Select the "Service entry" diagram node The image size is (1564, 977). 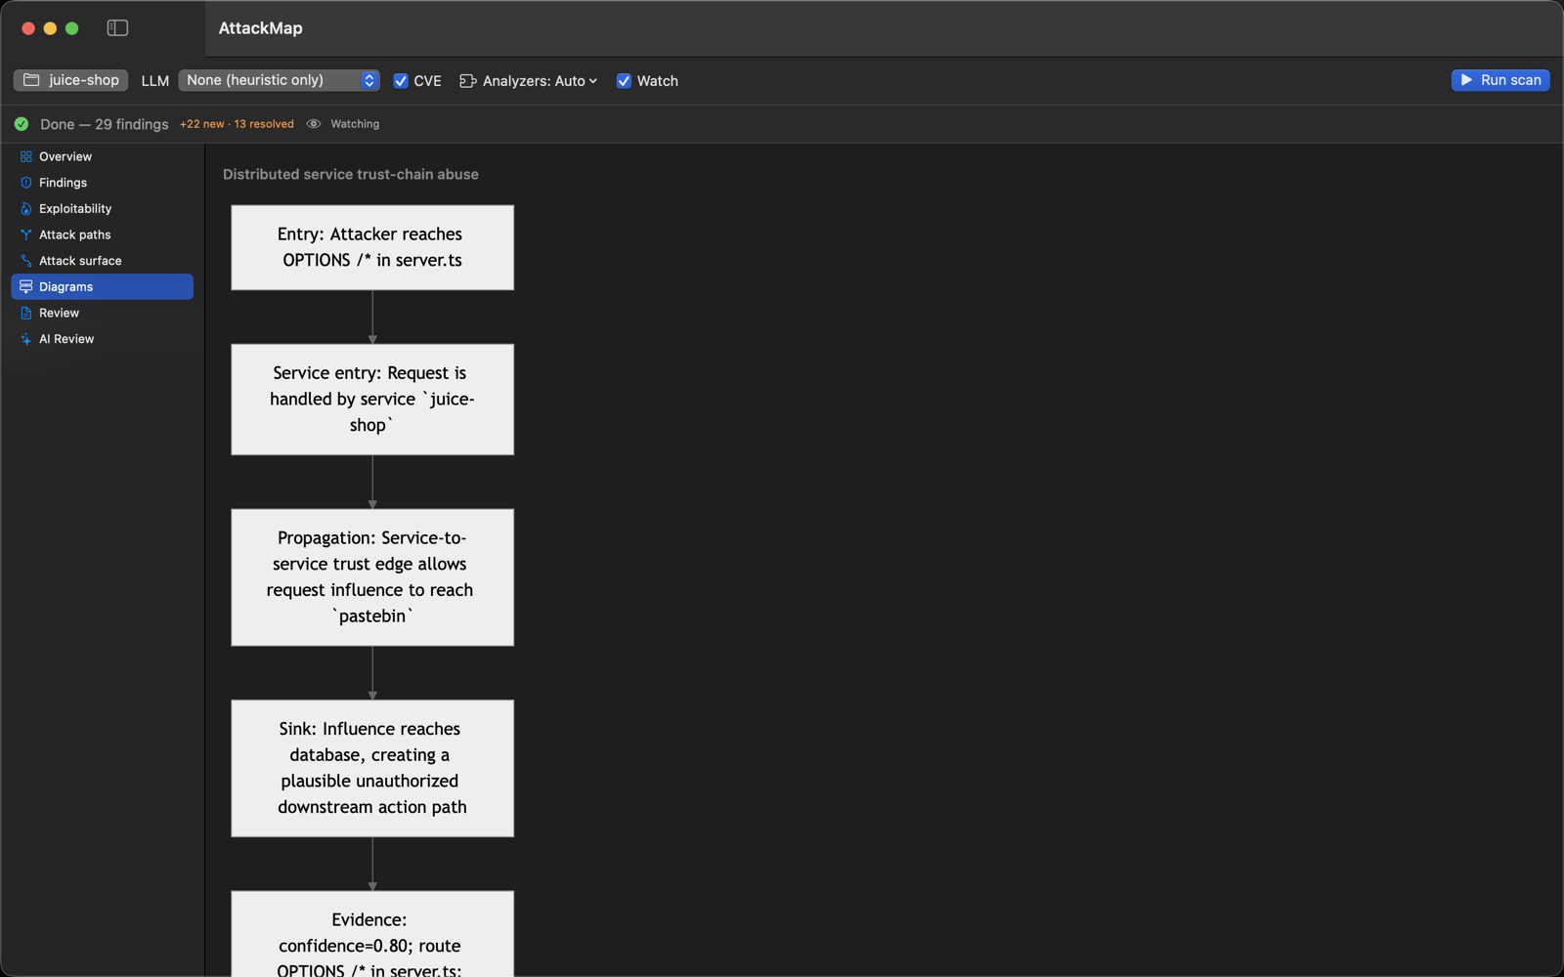click(372, 399)
